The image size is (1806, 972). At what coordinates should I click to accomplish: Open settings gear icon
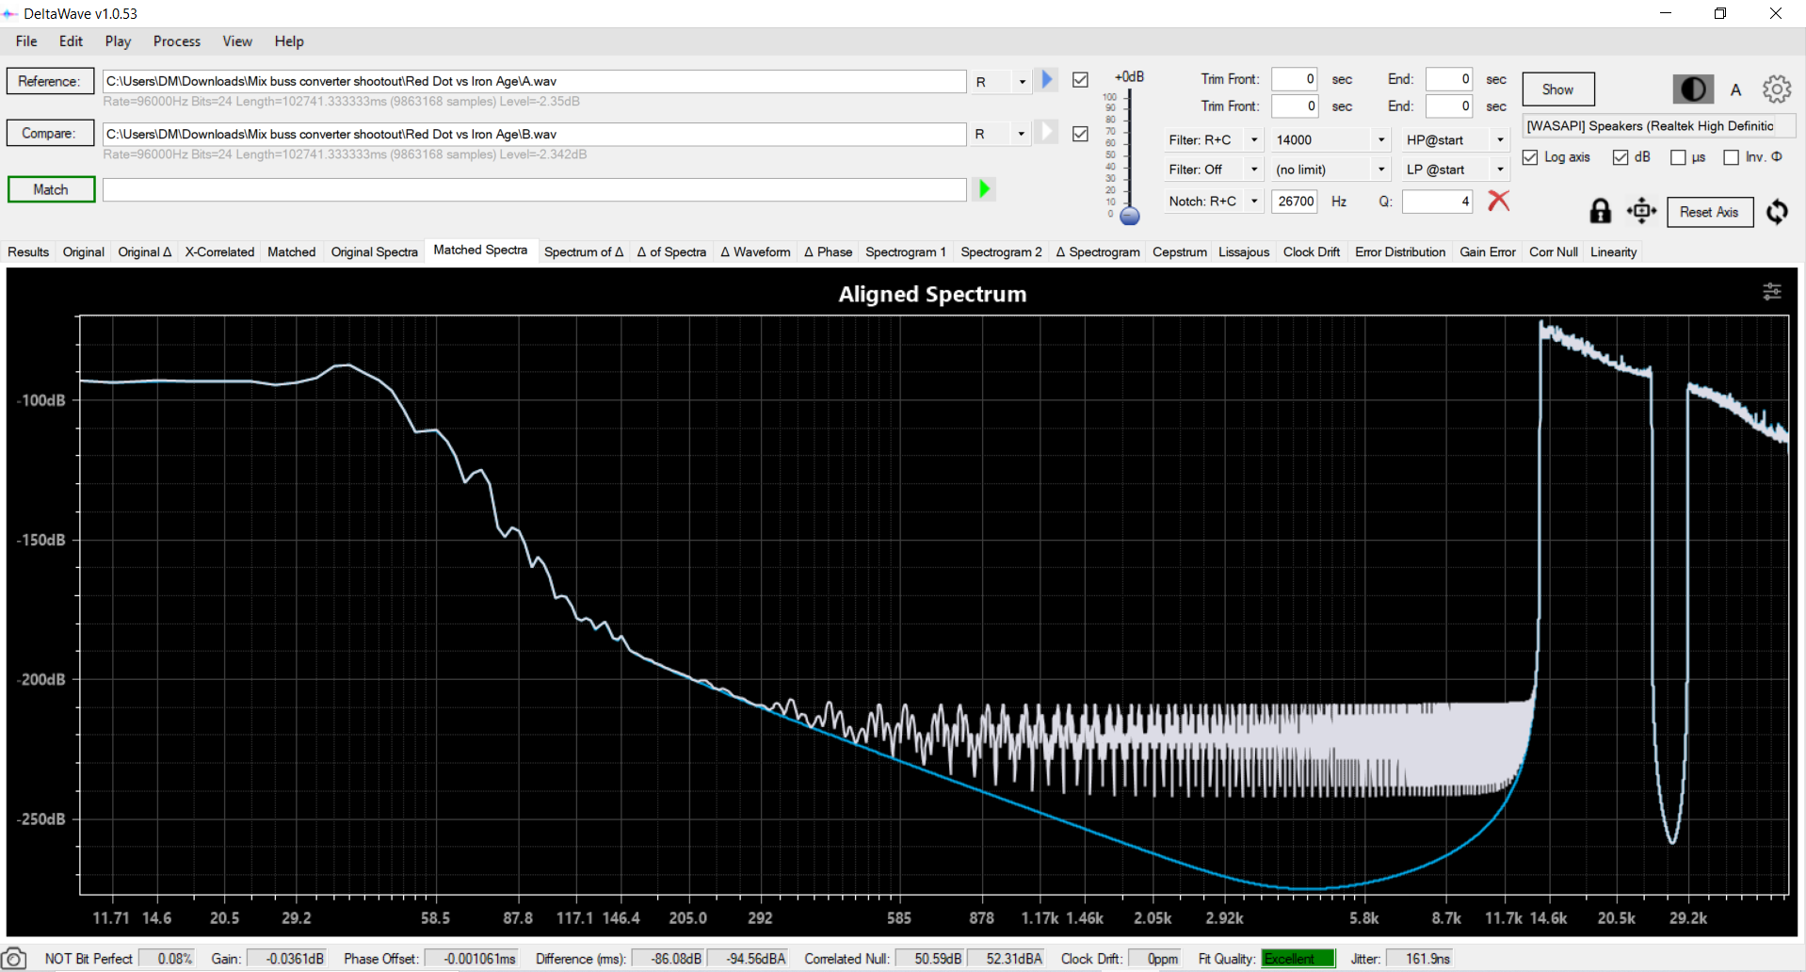pyautogui.click(x=1777, y=89)
